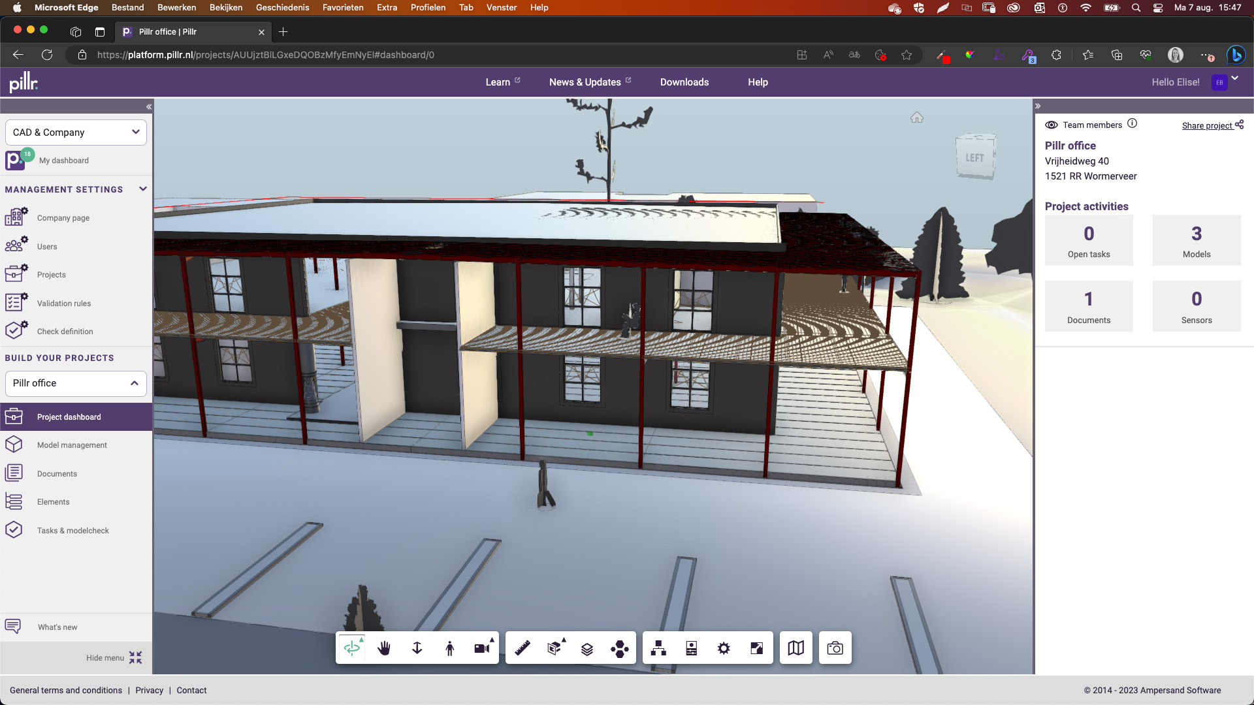Collapse the left sidebar with double chevron
Image resolution: width=1254 pixels, height=705 pixels.
[149, 106]
